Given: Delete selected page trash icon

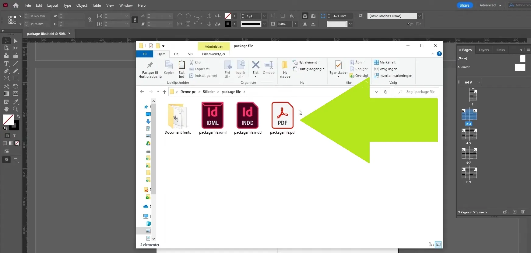Looking at the screenshot, I should coord(523,212).
